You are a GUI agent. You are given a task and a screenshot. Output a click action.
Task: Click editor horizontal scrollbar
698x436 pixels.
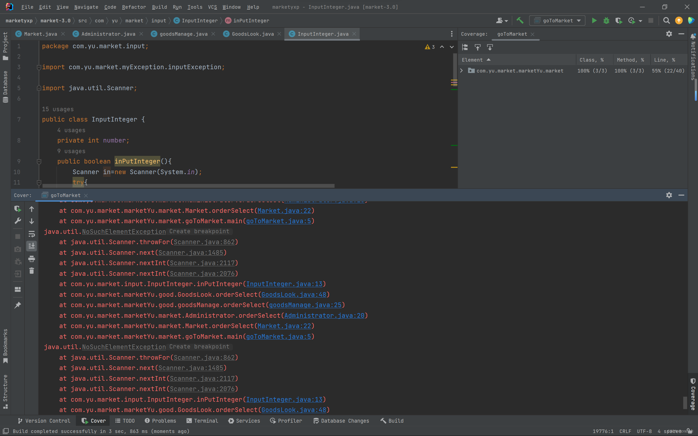(188, 186)
